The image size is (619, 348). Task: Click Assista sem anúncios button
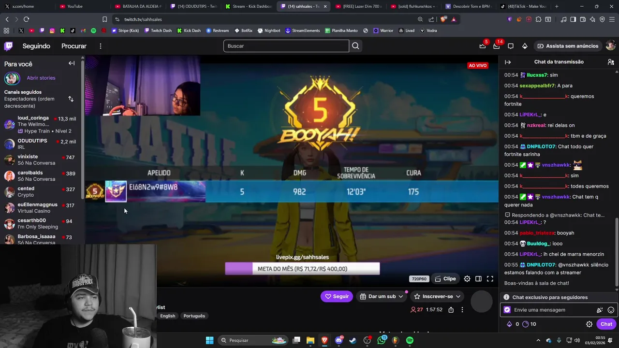pos(567,46)
